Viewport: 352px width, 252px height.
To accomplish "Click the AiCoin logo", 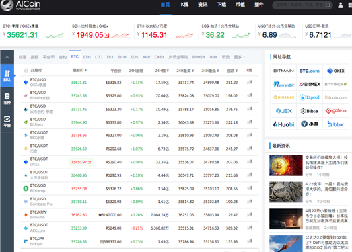I will tap(21, 5).
